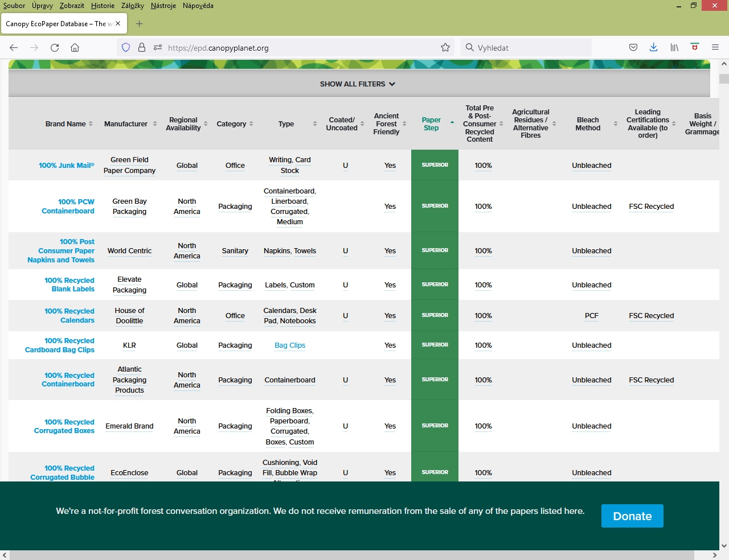The height and width of the screenshot is (560, 729).
Task: Click the scroll down arrow
Action: click(x=724, y=545)
